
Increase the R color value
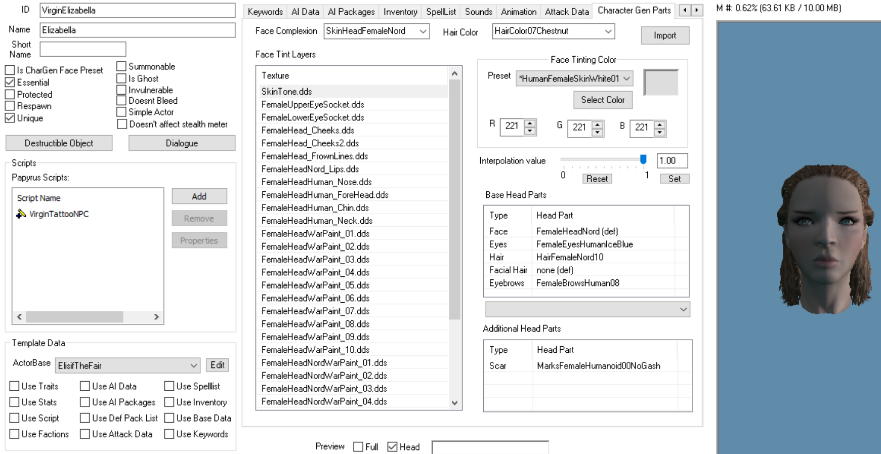point(530,123)
